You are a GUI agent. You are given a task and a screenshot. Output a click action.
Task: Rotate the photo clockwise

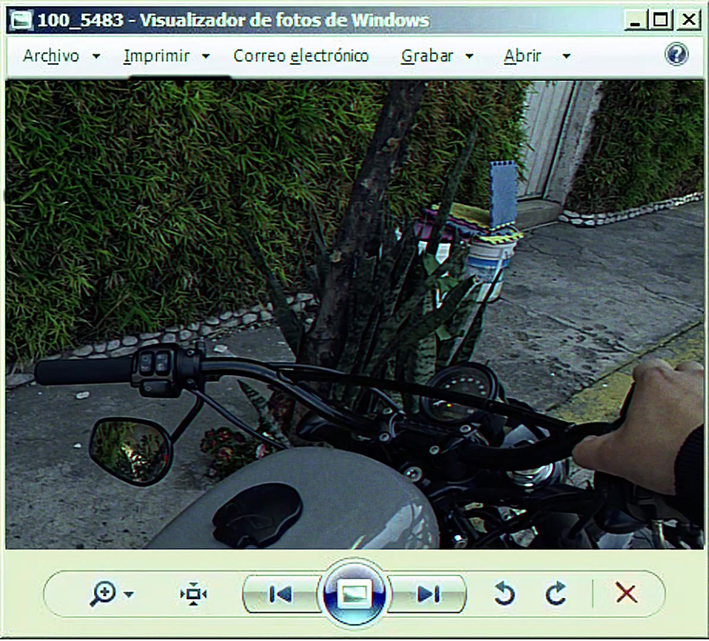click(x=556, y=594)
